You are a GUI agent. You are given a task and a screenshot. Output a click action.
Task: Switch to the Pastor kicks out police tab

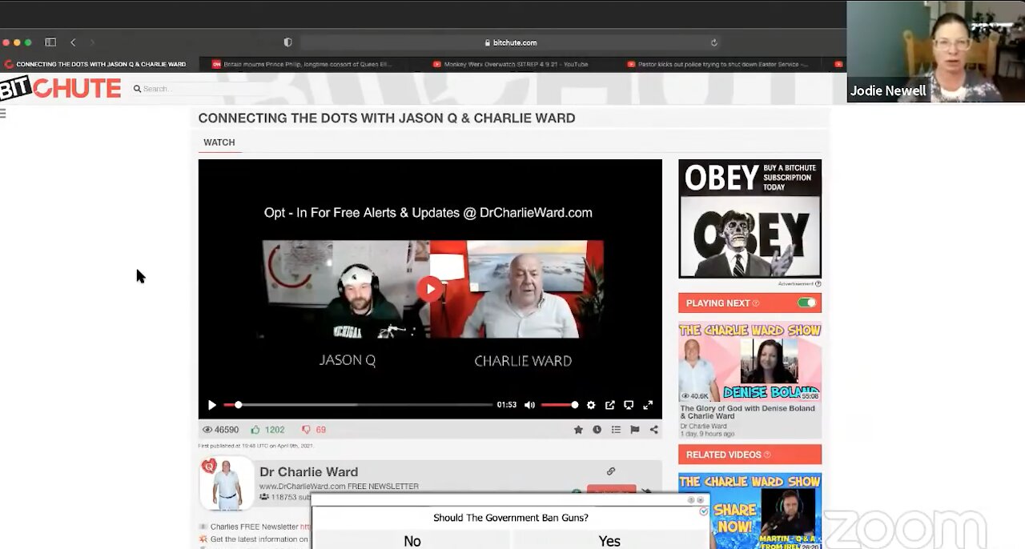click(x=718, y=64)
